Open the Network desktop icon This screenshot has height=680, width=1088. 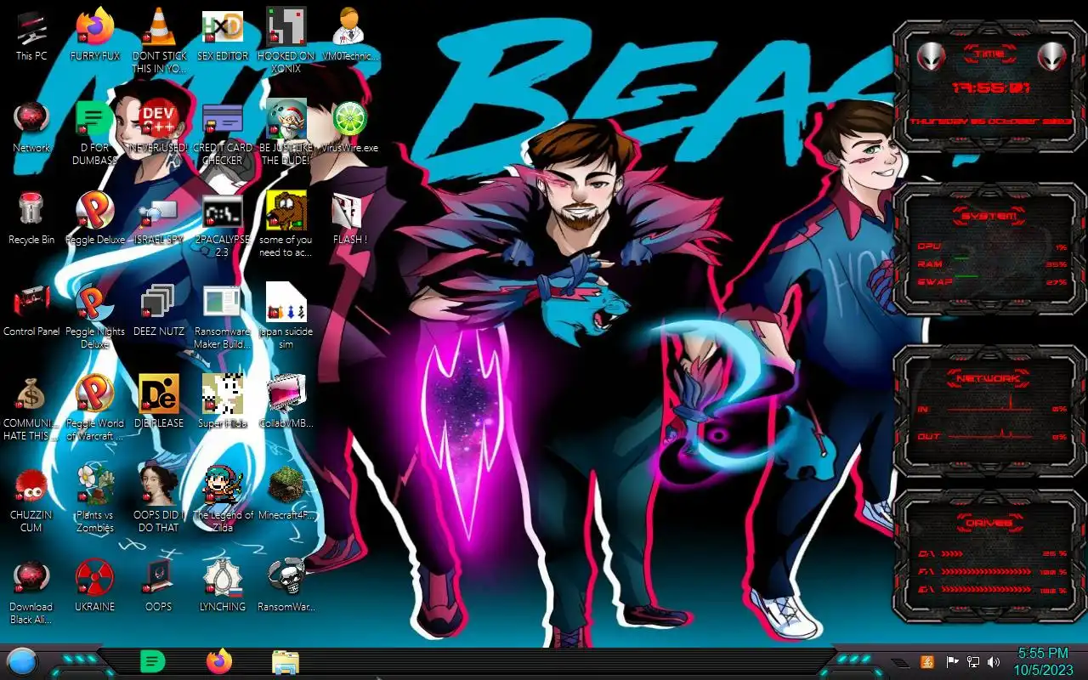tap(31, 127)
